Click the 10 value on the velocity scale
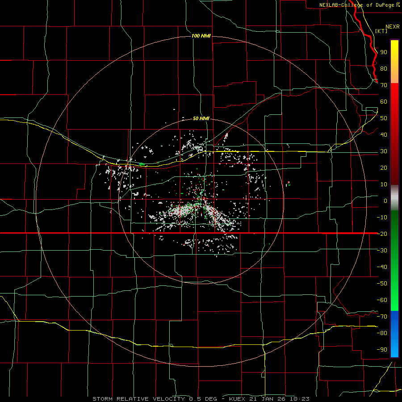The width and height of the screenshot is (402, 402). [384, 184]
